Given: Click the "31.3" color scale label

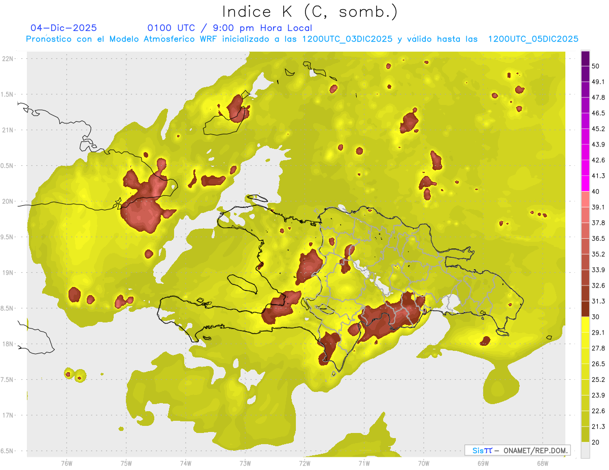Looking at the screenshot, I should click(598, 301).
